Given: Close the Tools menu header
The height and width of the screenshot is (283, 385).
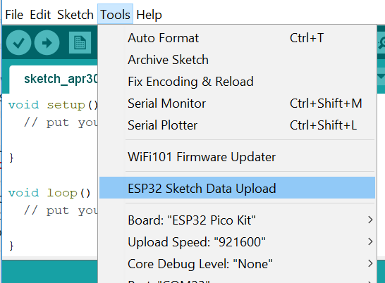Looking at the screenshot, I should 115,14.
